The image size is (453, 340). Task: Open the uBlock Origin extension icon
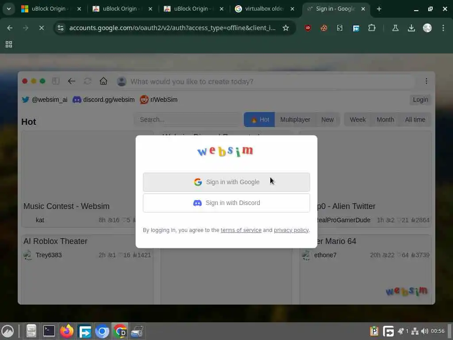tap(308, 28)
